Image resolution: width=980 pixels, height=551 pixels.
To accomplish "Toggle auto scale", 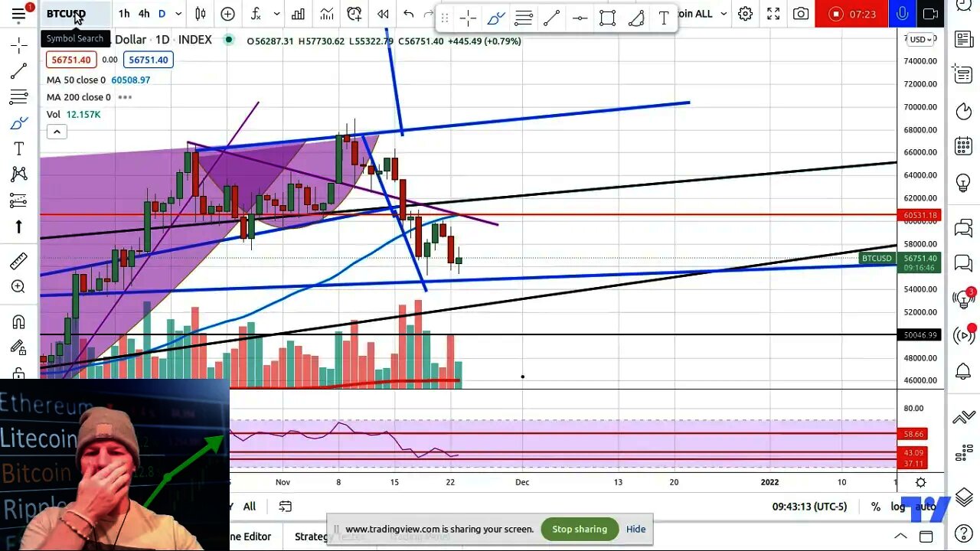I will coord(925,507).
